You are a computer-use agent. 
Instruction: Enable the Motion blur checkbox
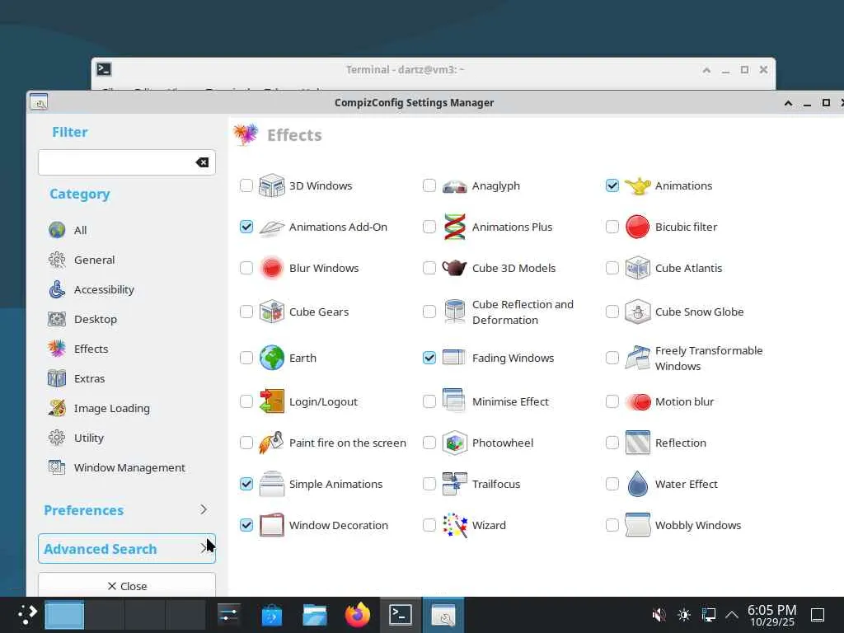point(612,401)
